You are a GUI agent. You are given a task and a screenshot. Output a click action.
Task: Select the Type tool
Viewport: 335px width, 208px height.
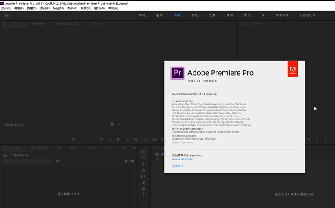pos(144,195)
